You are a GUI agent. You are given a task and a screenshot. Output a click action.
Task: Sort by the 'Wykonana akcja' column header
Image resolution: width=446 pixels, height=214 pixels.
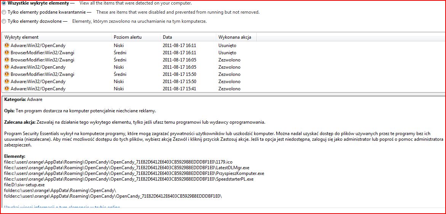coord(236,37)
